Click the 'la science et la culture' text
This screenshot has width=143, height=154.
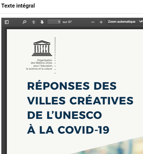(x=39, y=69)
